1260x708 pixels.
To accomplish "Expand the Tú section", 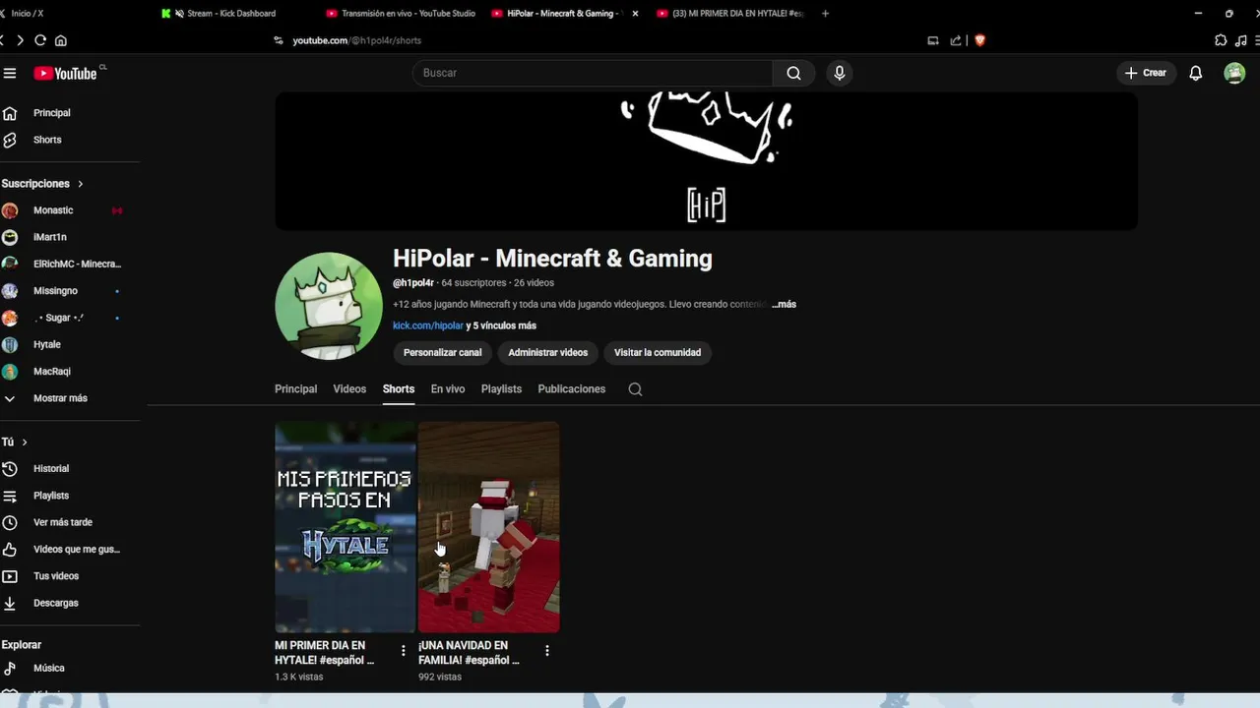I will [x=15, y=442].
